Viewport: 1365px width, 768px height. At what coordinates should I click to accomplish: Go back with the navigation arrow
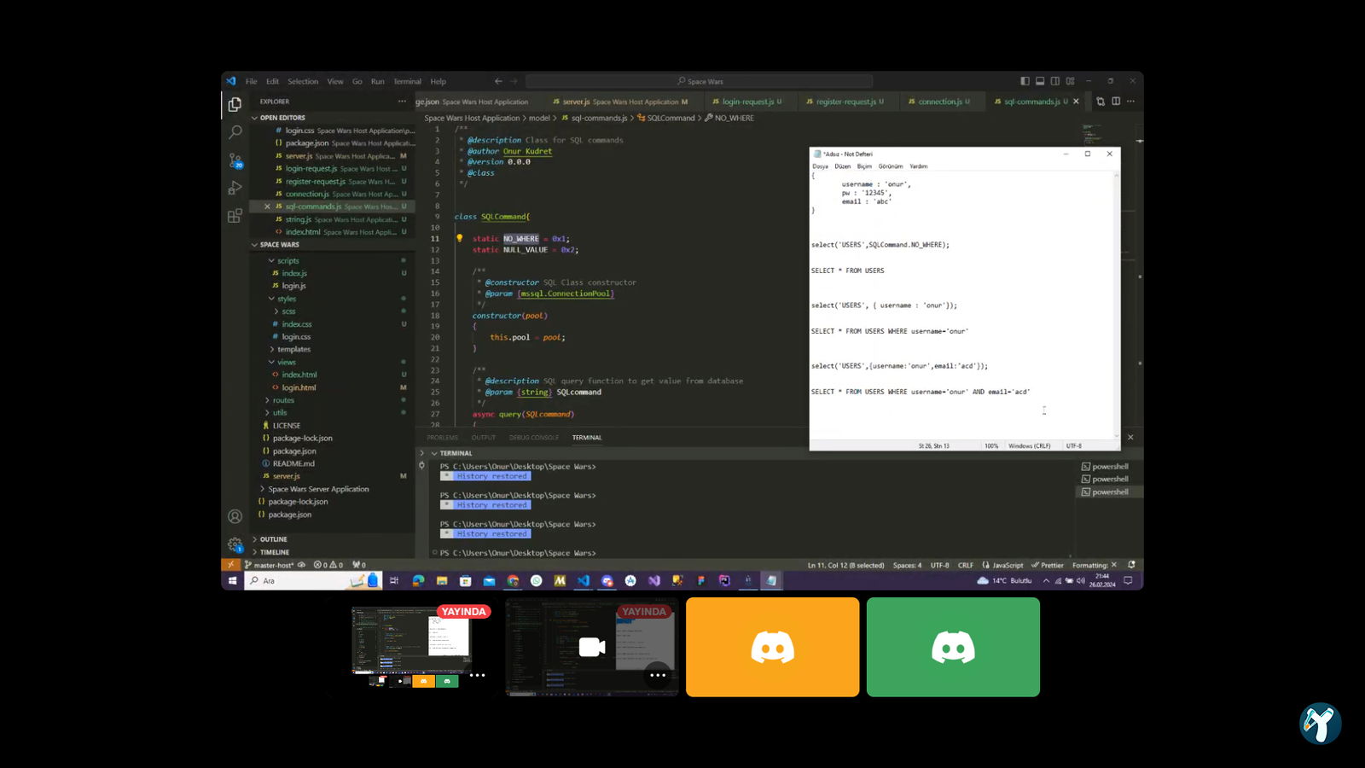coord(498,81)
